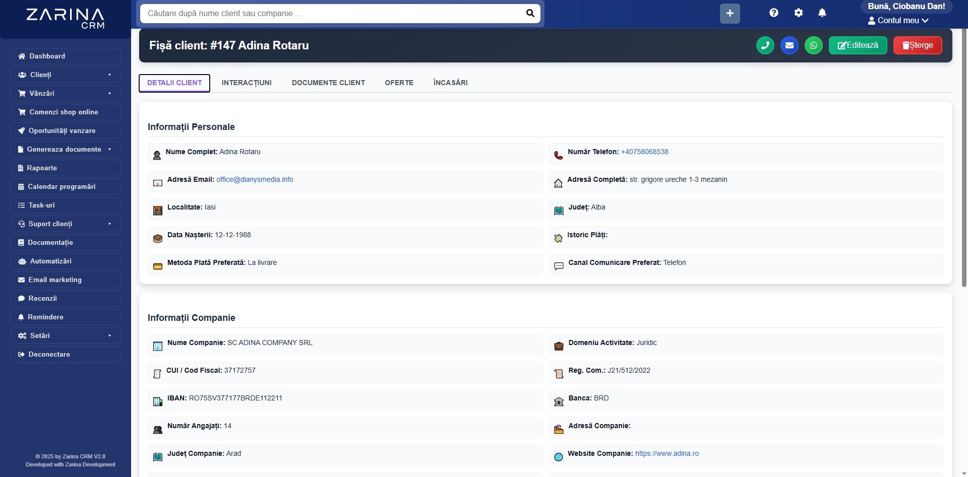
Task: Click the Editează button
Action: click(858, 45)
